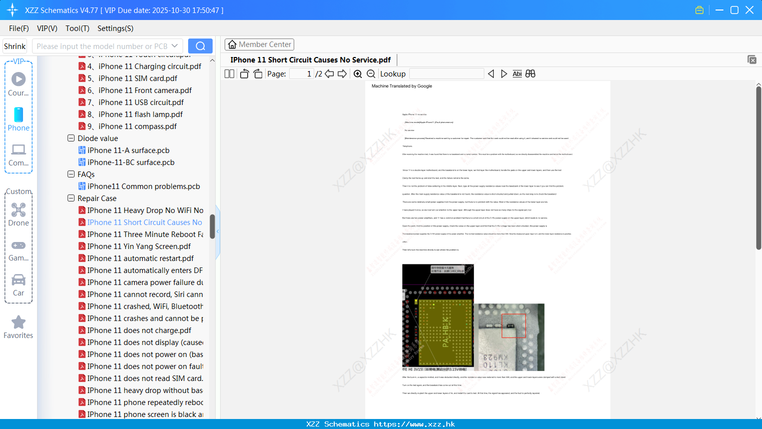Viewport: 762px width, 429px height.
Task: Collapse the Diode value tree node
Action: tap(71, 138)
